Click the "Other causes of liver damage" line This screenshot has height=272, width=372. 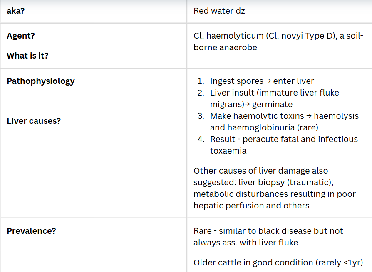pyautogui.click(x=260, y=171)
